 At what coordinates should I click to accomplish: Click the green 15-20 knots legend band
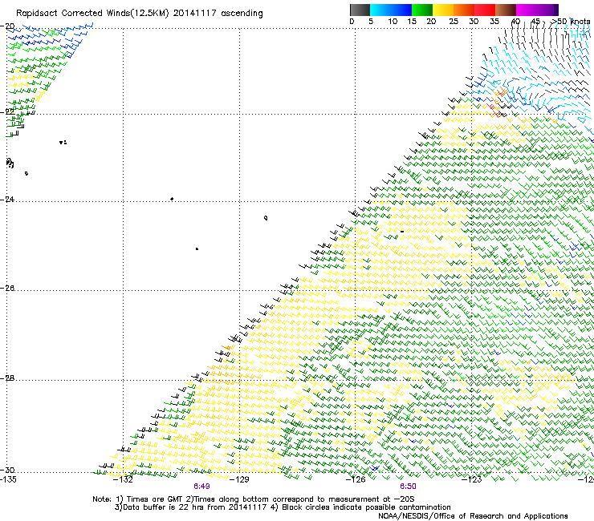422,10
